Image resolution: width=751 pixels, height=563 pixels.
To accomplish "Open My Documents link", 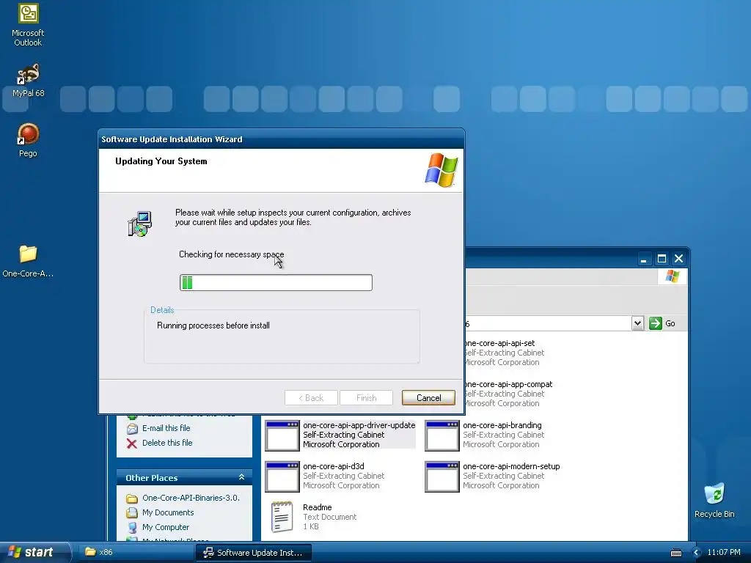I will click(168, 512).
